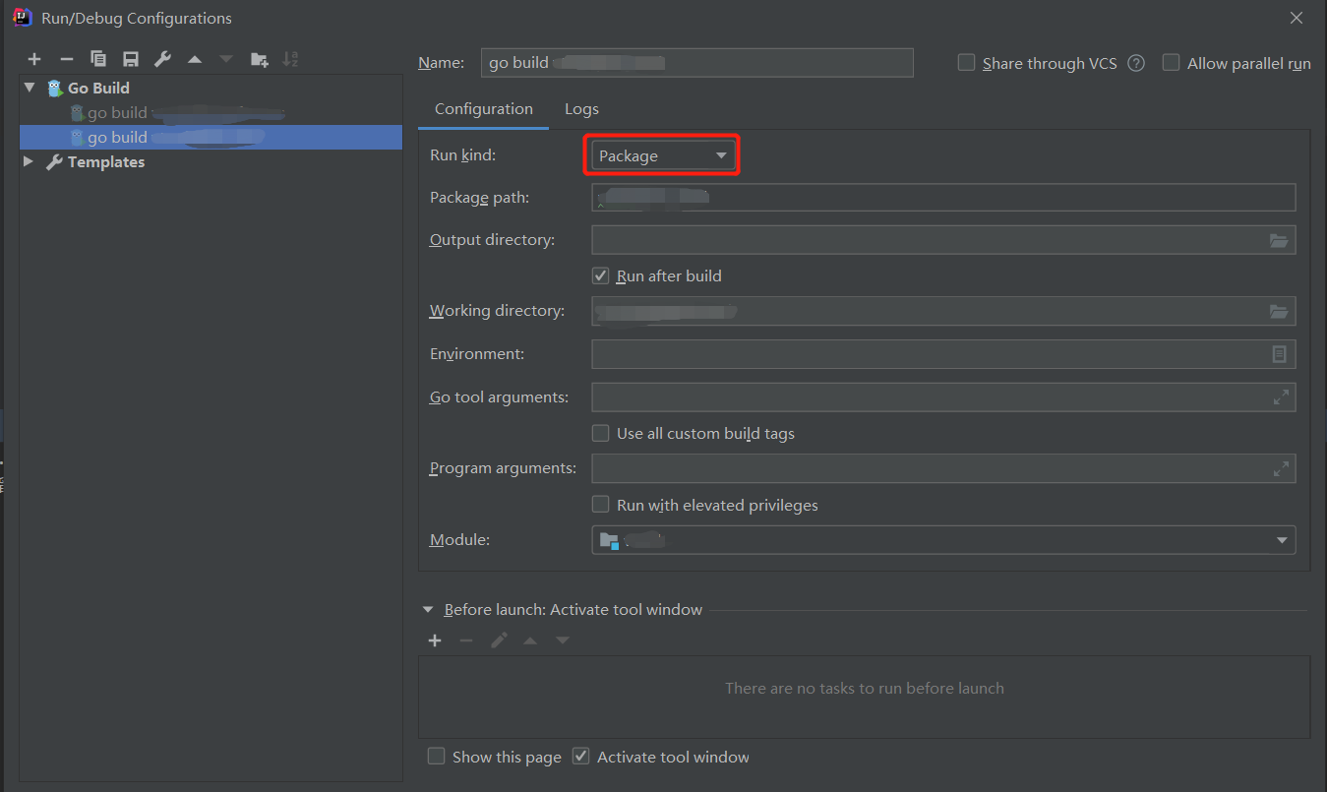Enable Share through VCS
This screenshot has width=1327, height=792.
965,62
